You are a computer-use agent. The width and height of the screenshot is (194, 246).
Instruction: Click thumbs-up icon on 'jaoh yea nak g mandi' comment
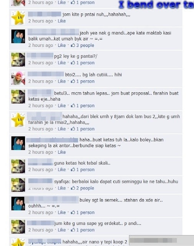[x=73, y=45]
